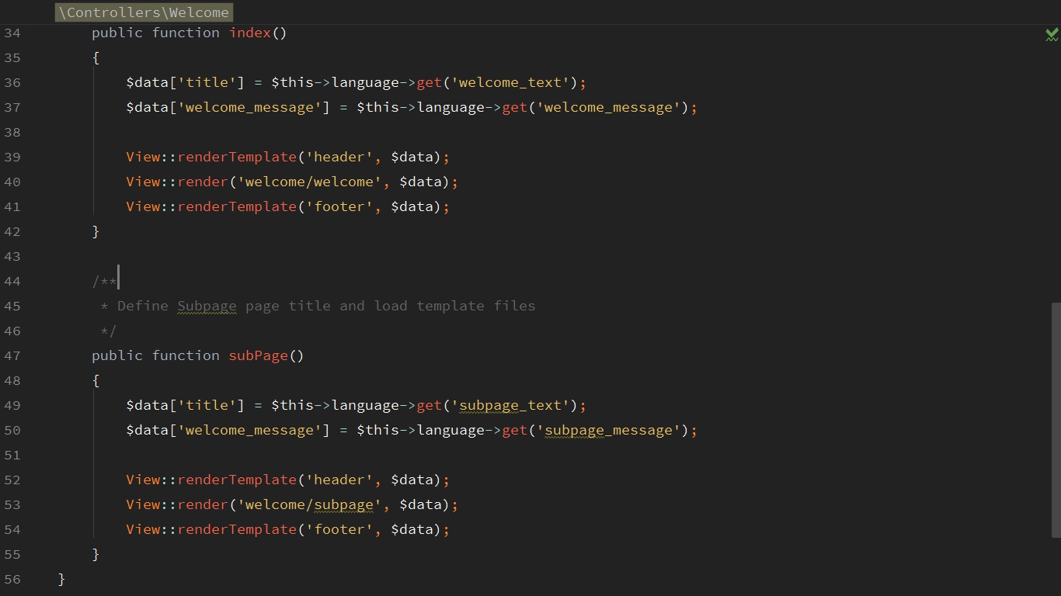The image size is (1061, 596).
Task: Click the get method on line 37
Action: tap(514, 107)
